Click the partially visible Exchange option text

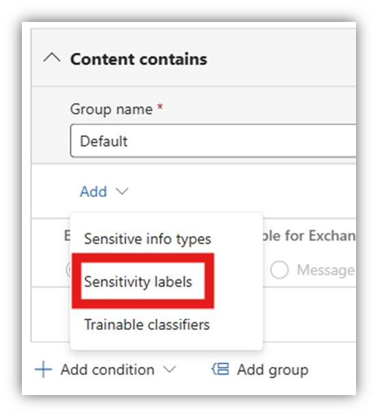point(309,236)
